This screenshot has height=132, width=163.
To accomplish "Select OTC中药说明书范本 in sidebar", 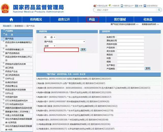I will point(15,104).
